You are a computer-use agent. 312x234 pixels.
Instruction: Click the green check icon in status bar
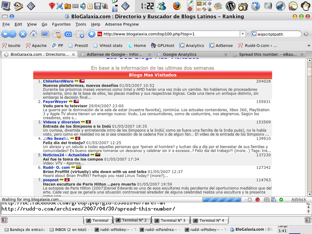281,200
